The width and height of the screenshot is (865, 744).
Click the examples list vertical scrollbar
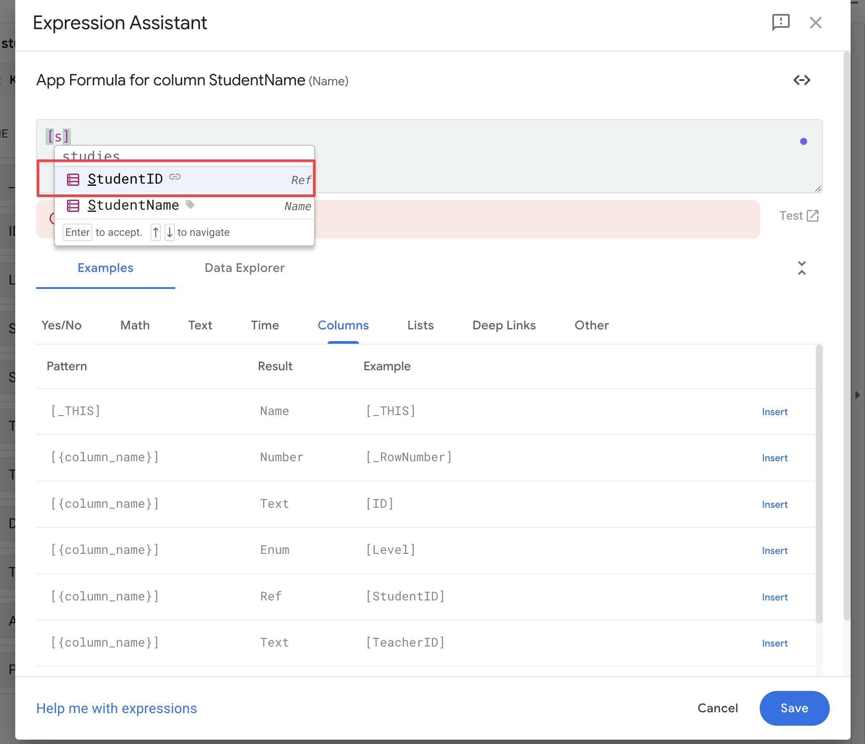point(819,483)
